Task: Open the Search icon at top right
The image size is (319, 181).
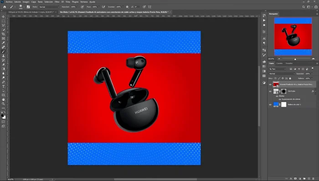Action: pos(304,7)
